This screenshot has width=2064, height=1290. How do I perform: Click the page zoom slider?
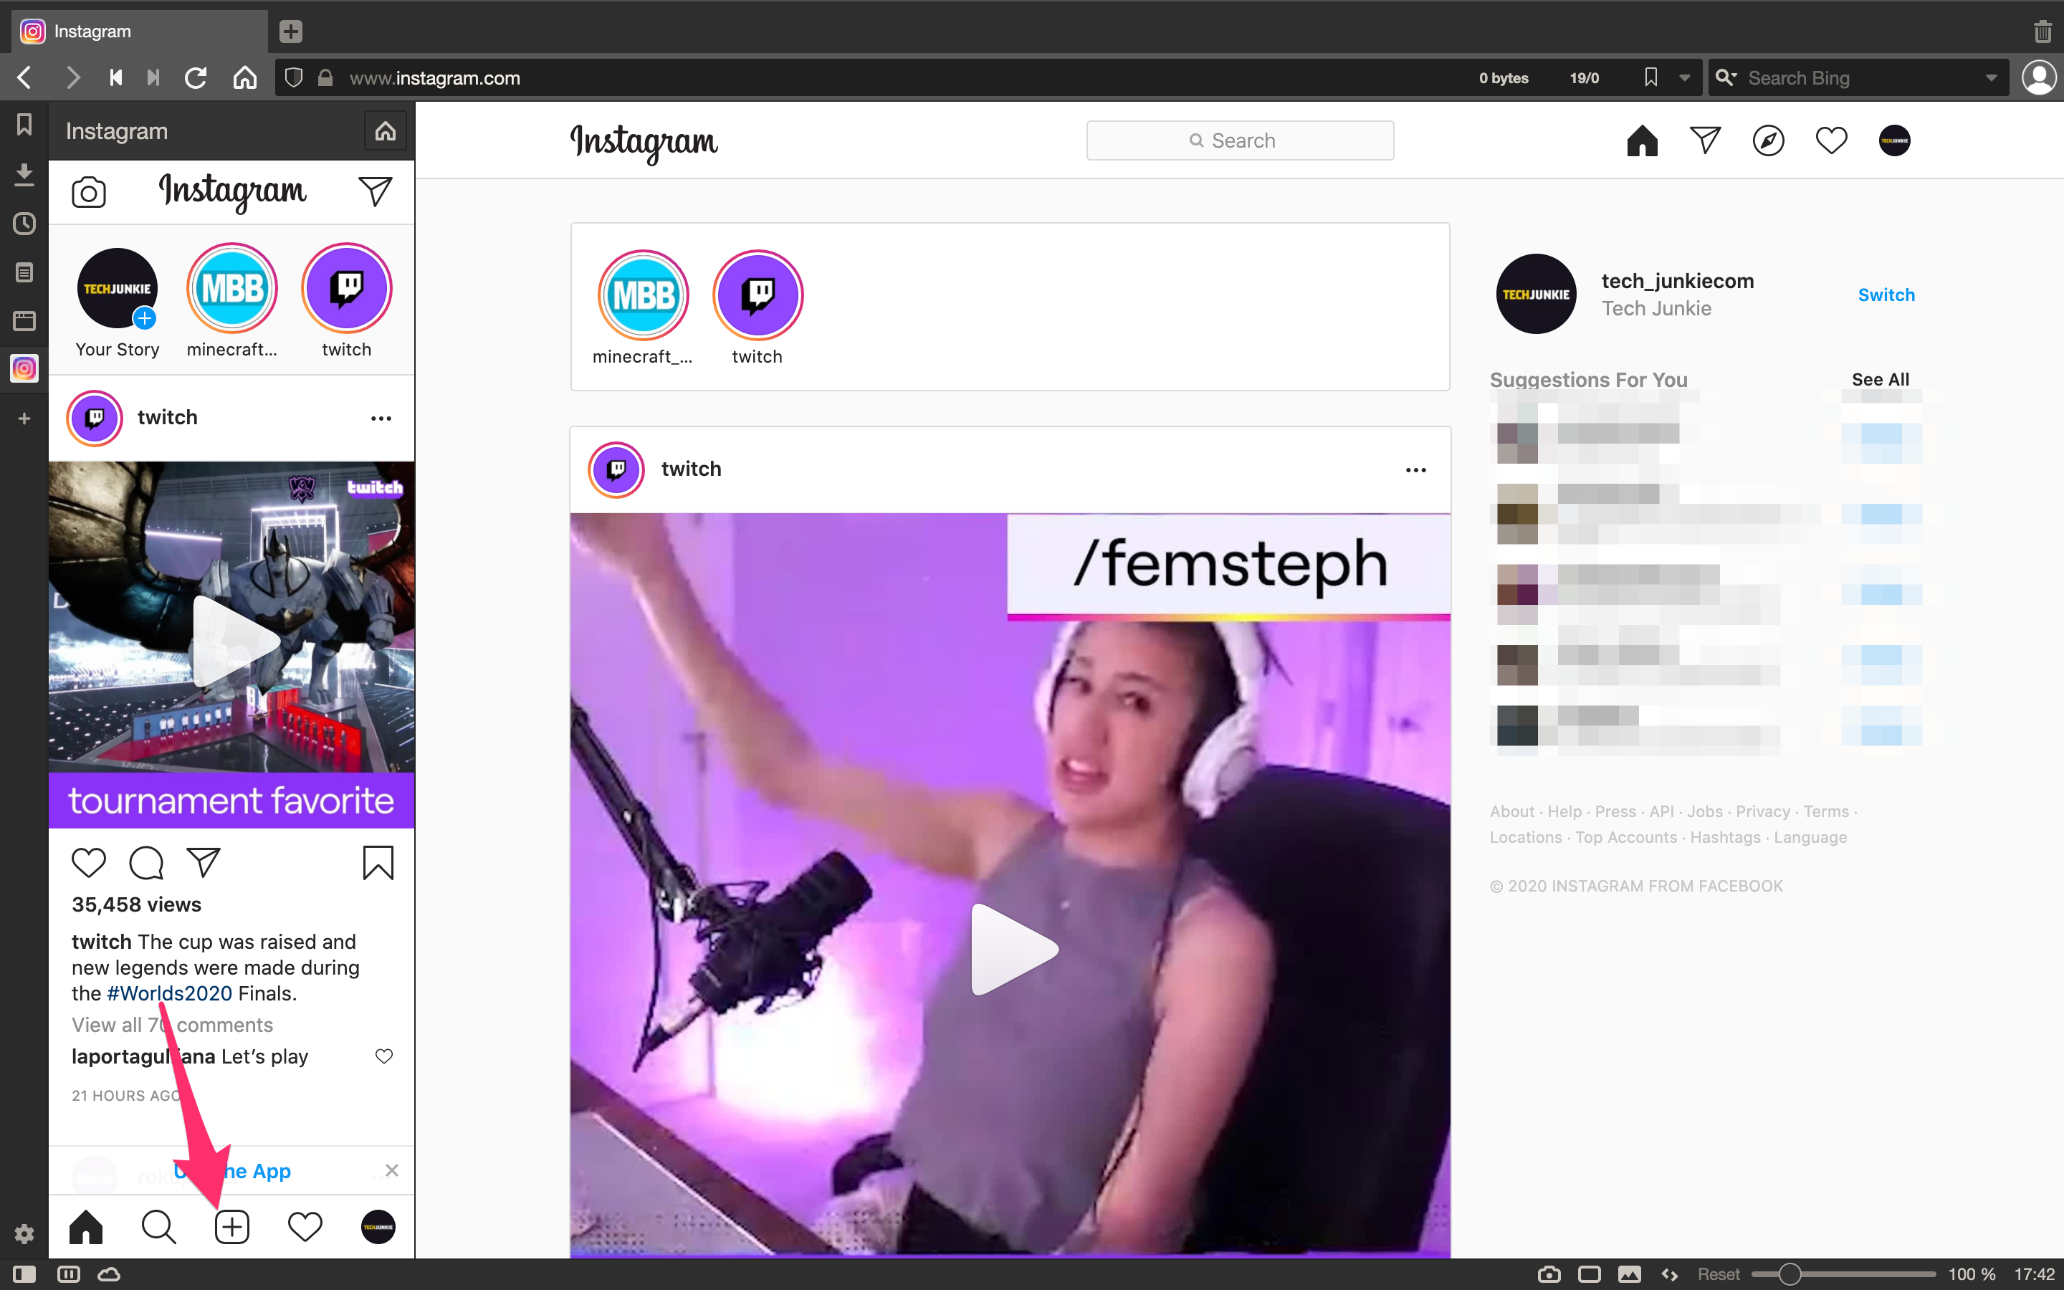(1843, 1274)
